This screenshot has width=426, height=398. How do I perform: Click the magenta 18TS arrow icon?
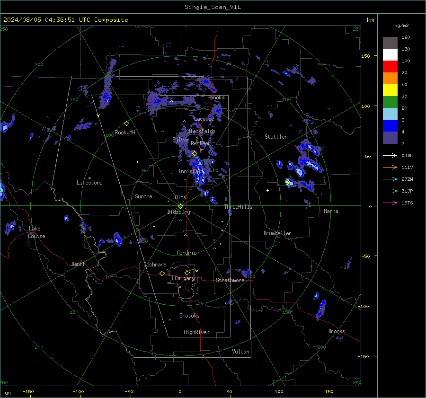[x=390, y=203]
